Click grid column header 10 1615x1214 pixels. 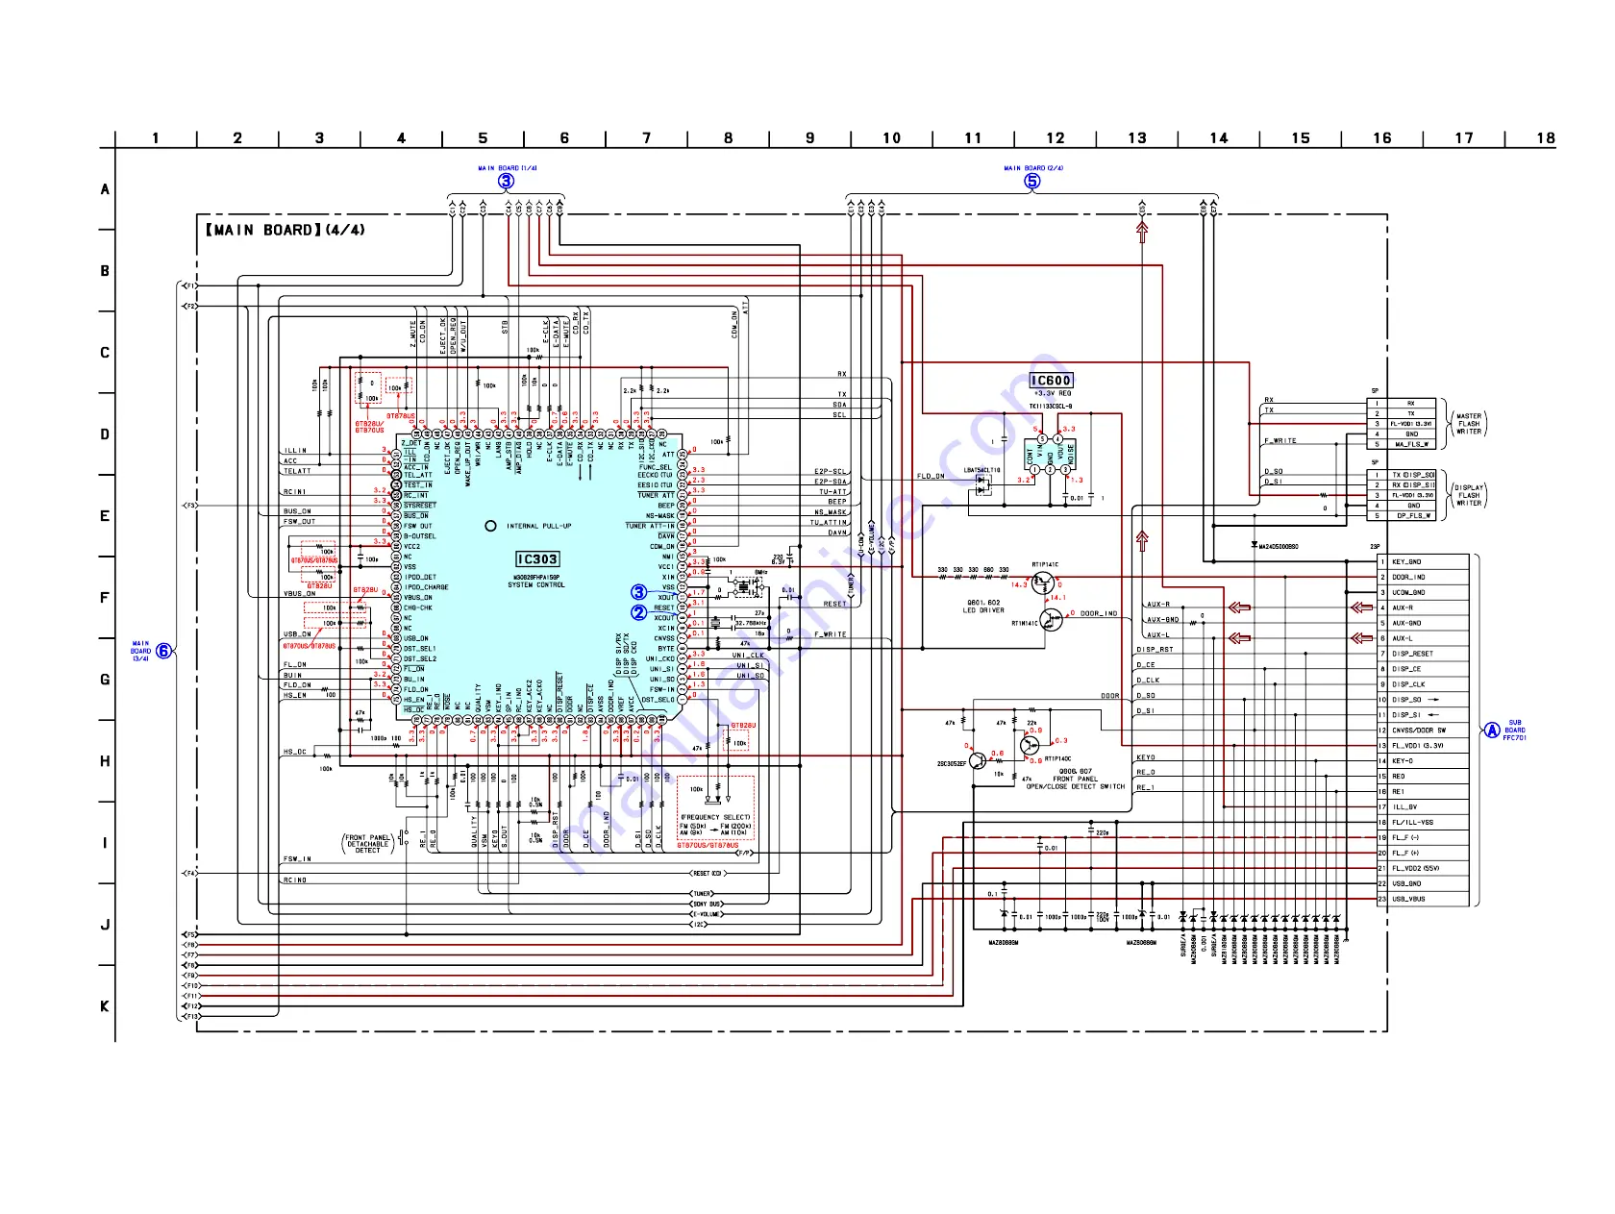click(892, 138)
